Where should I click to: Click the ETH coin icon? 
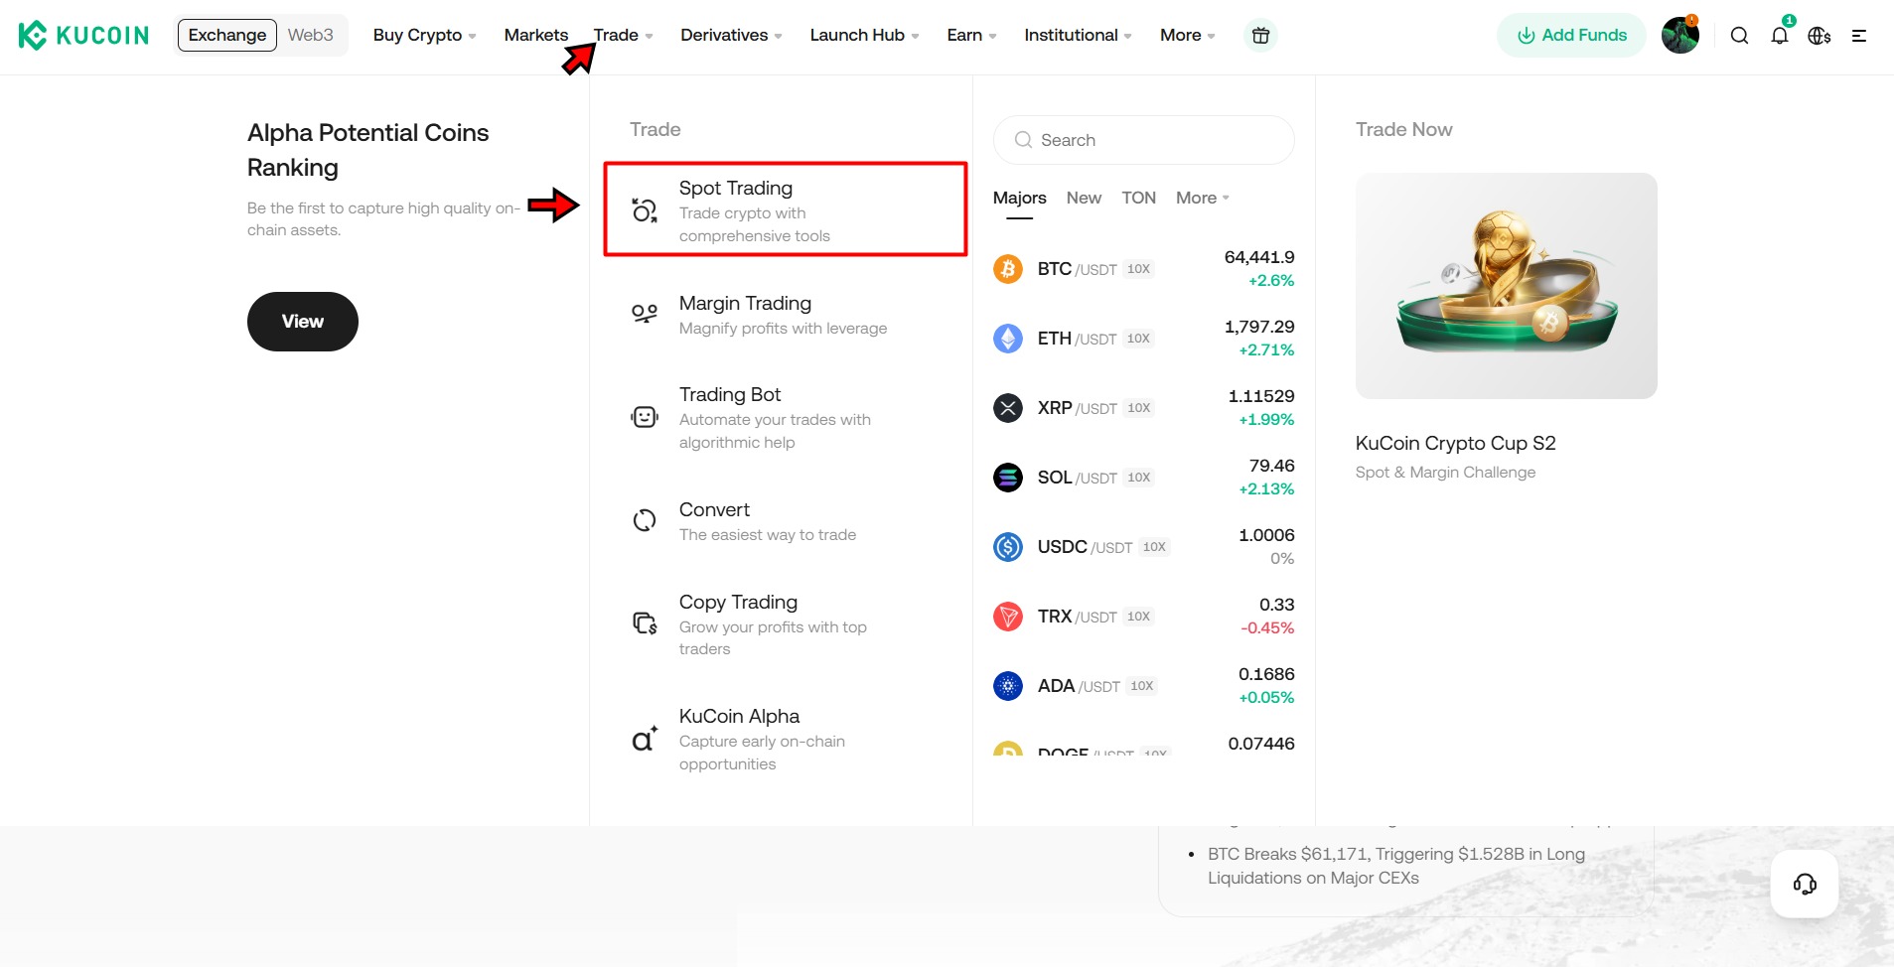pos(1008,339)
